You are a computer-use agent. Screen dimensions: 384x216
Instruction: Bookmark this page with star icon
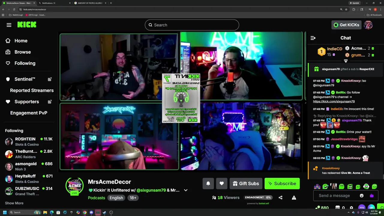click(x=346, y=9)
